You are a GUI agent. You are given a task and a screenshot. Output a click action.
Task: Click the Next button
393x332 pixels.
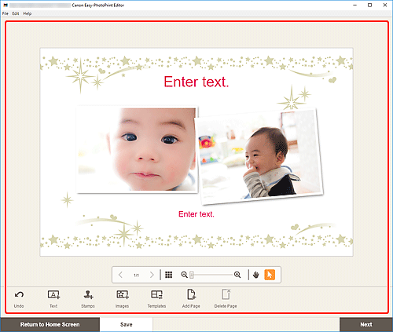coord(366,324)
